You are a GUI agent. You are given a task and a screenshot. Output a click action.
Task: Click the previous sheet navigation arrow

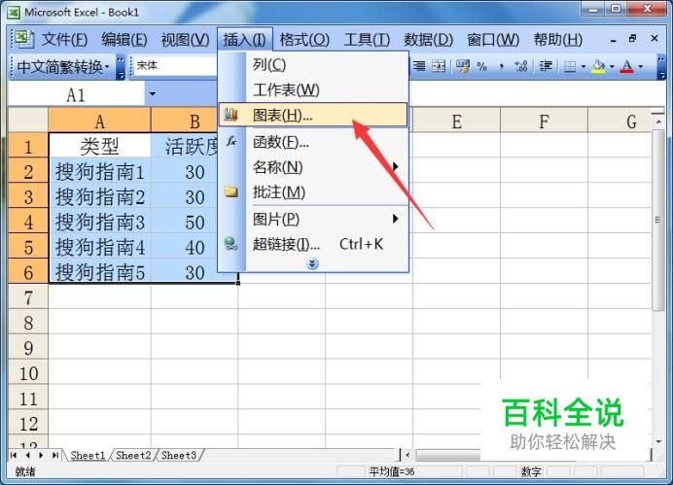27,455
